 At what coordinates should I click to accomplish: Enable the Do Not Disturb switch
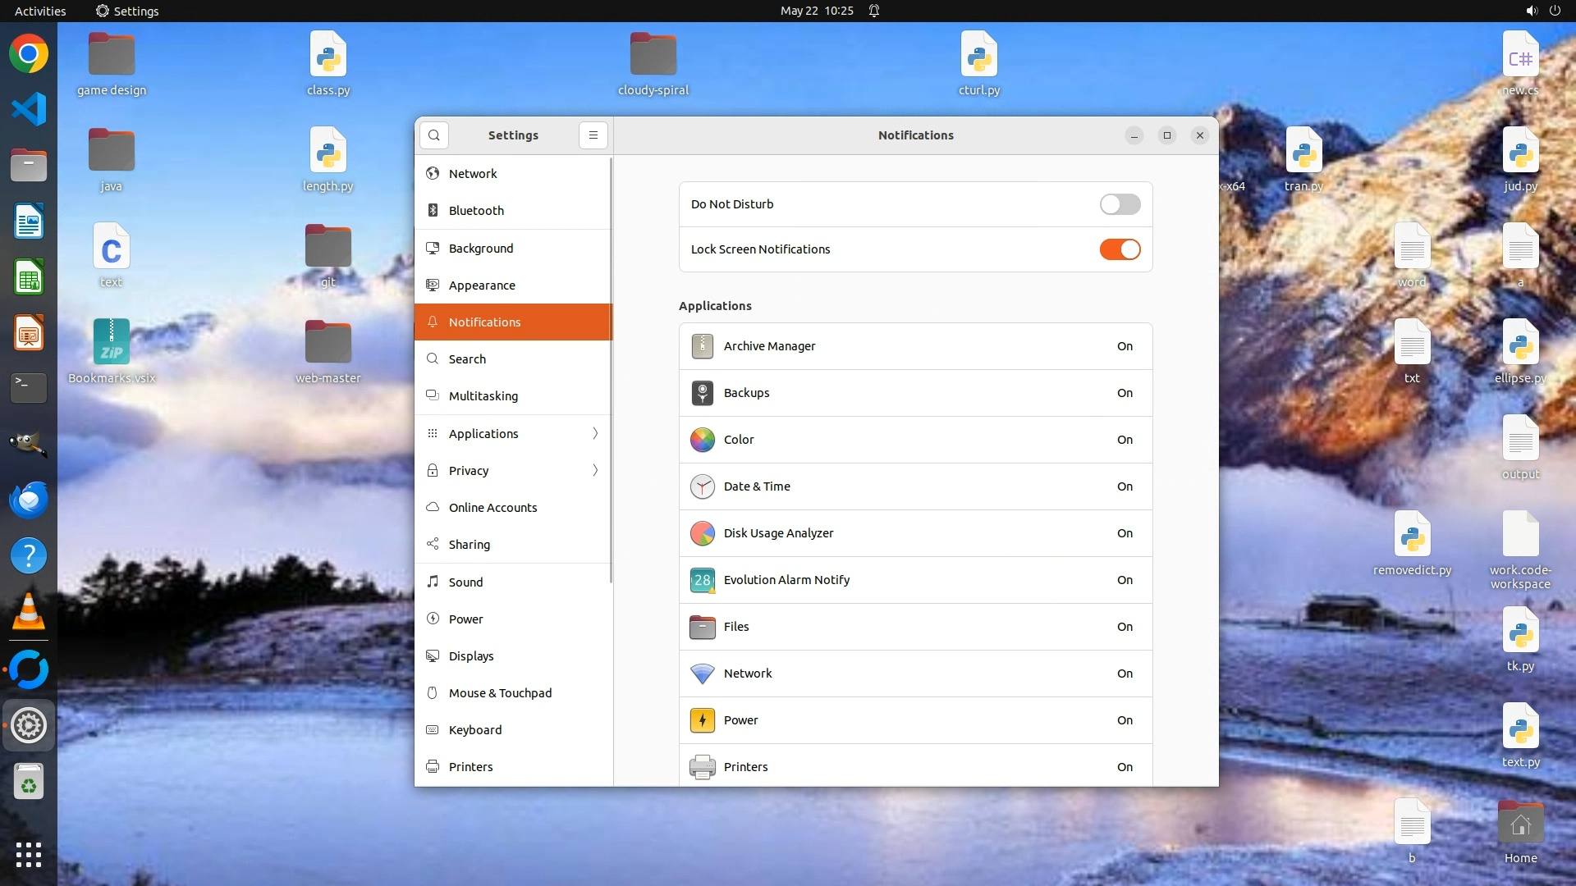point(1120,204)
